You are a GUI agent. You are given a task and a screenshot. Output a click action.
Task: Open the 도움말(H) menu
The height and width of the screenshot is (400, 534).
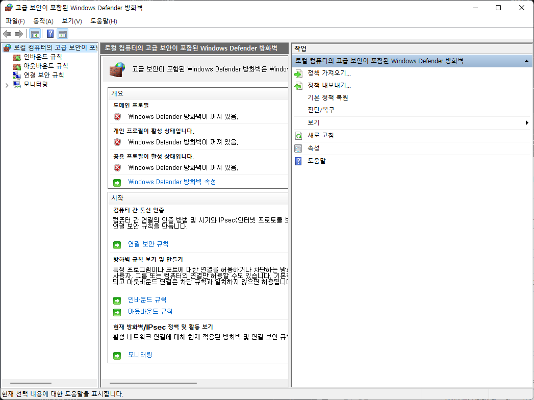tap(104, 21)
